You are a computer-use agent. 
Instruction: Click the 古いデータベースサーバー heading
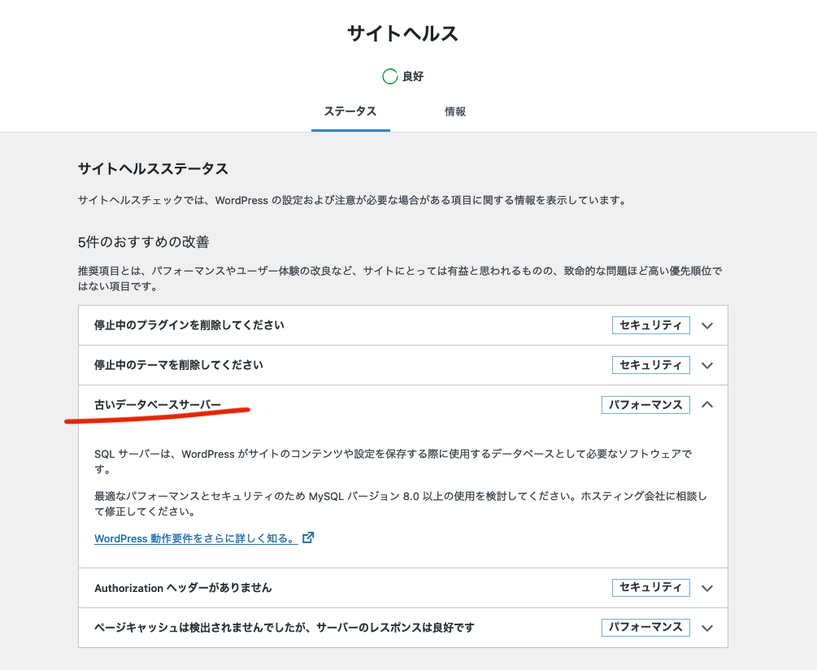point(158,405)
